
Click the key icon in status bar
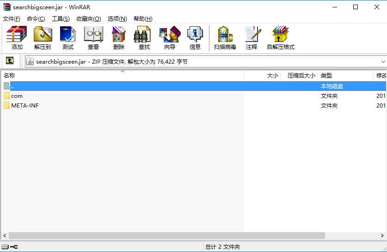(x=14, y=246)
